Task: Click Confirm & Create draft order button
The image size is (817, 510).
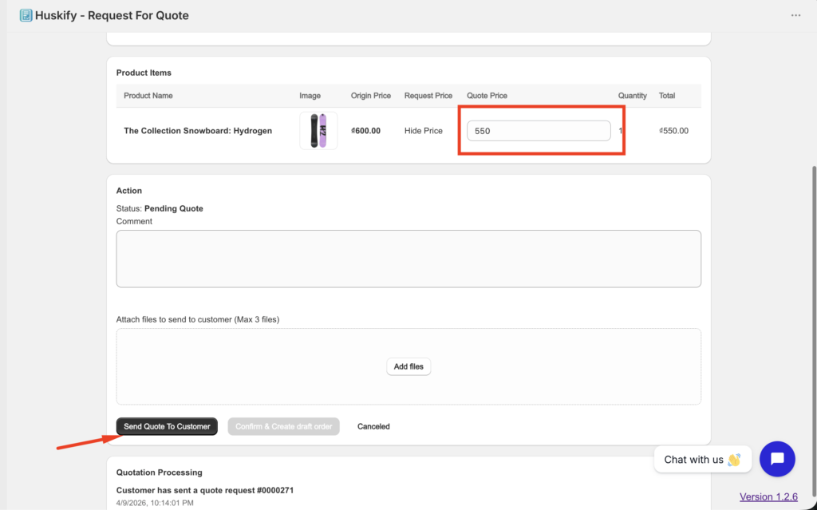Action: point(283,426)
